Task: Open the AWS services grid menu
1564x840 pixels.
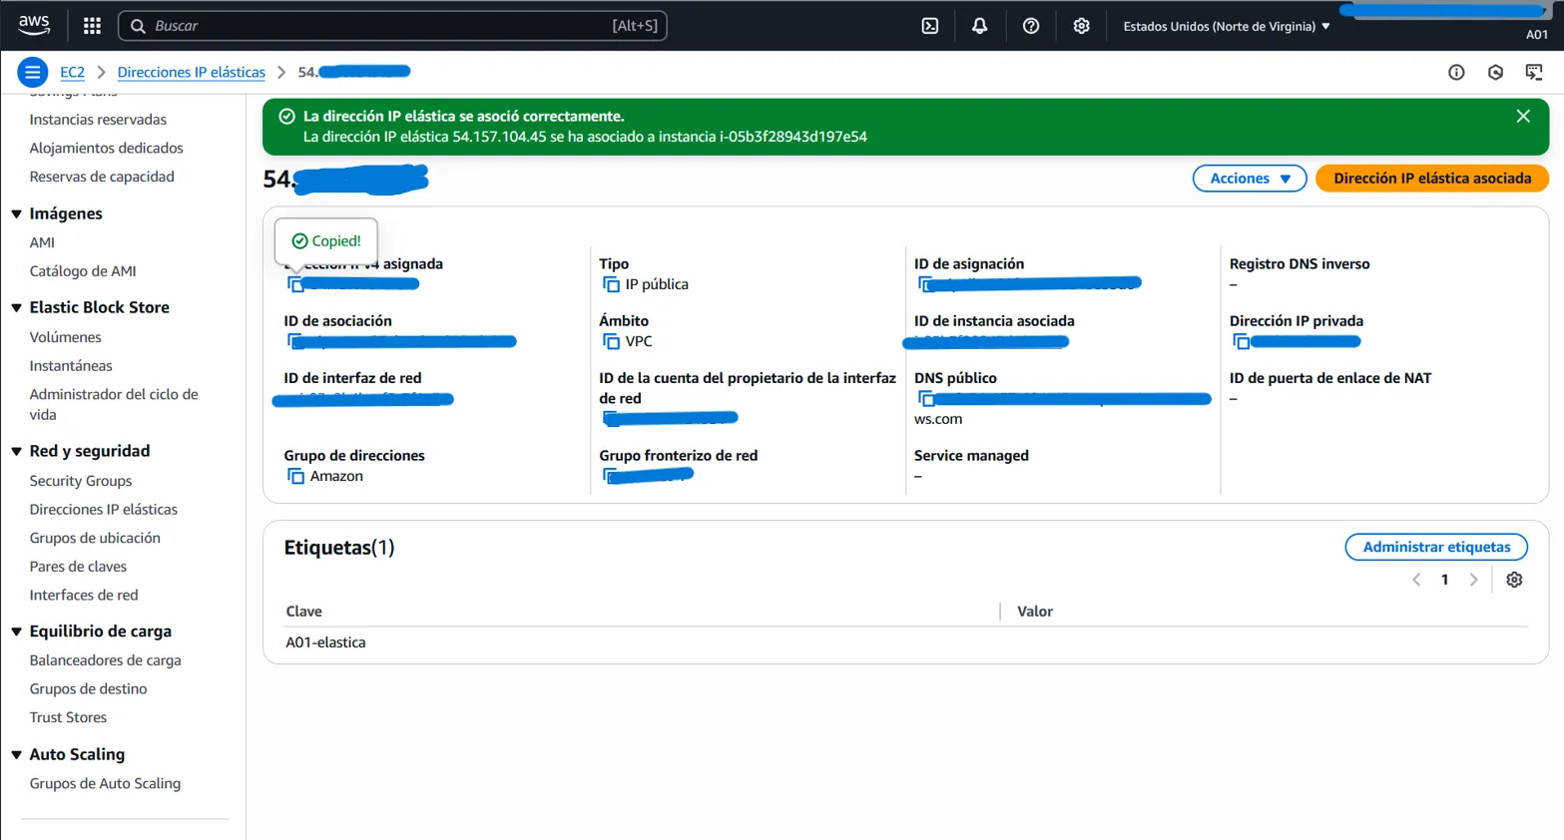Action: [x=92, y=26]
